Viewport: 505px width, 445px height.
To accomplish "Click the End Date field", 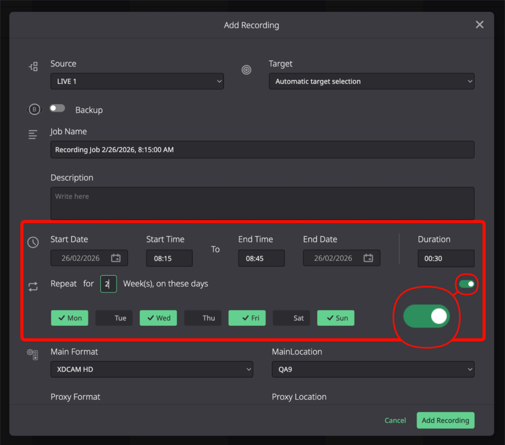I will click(342, 258).
